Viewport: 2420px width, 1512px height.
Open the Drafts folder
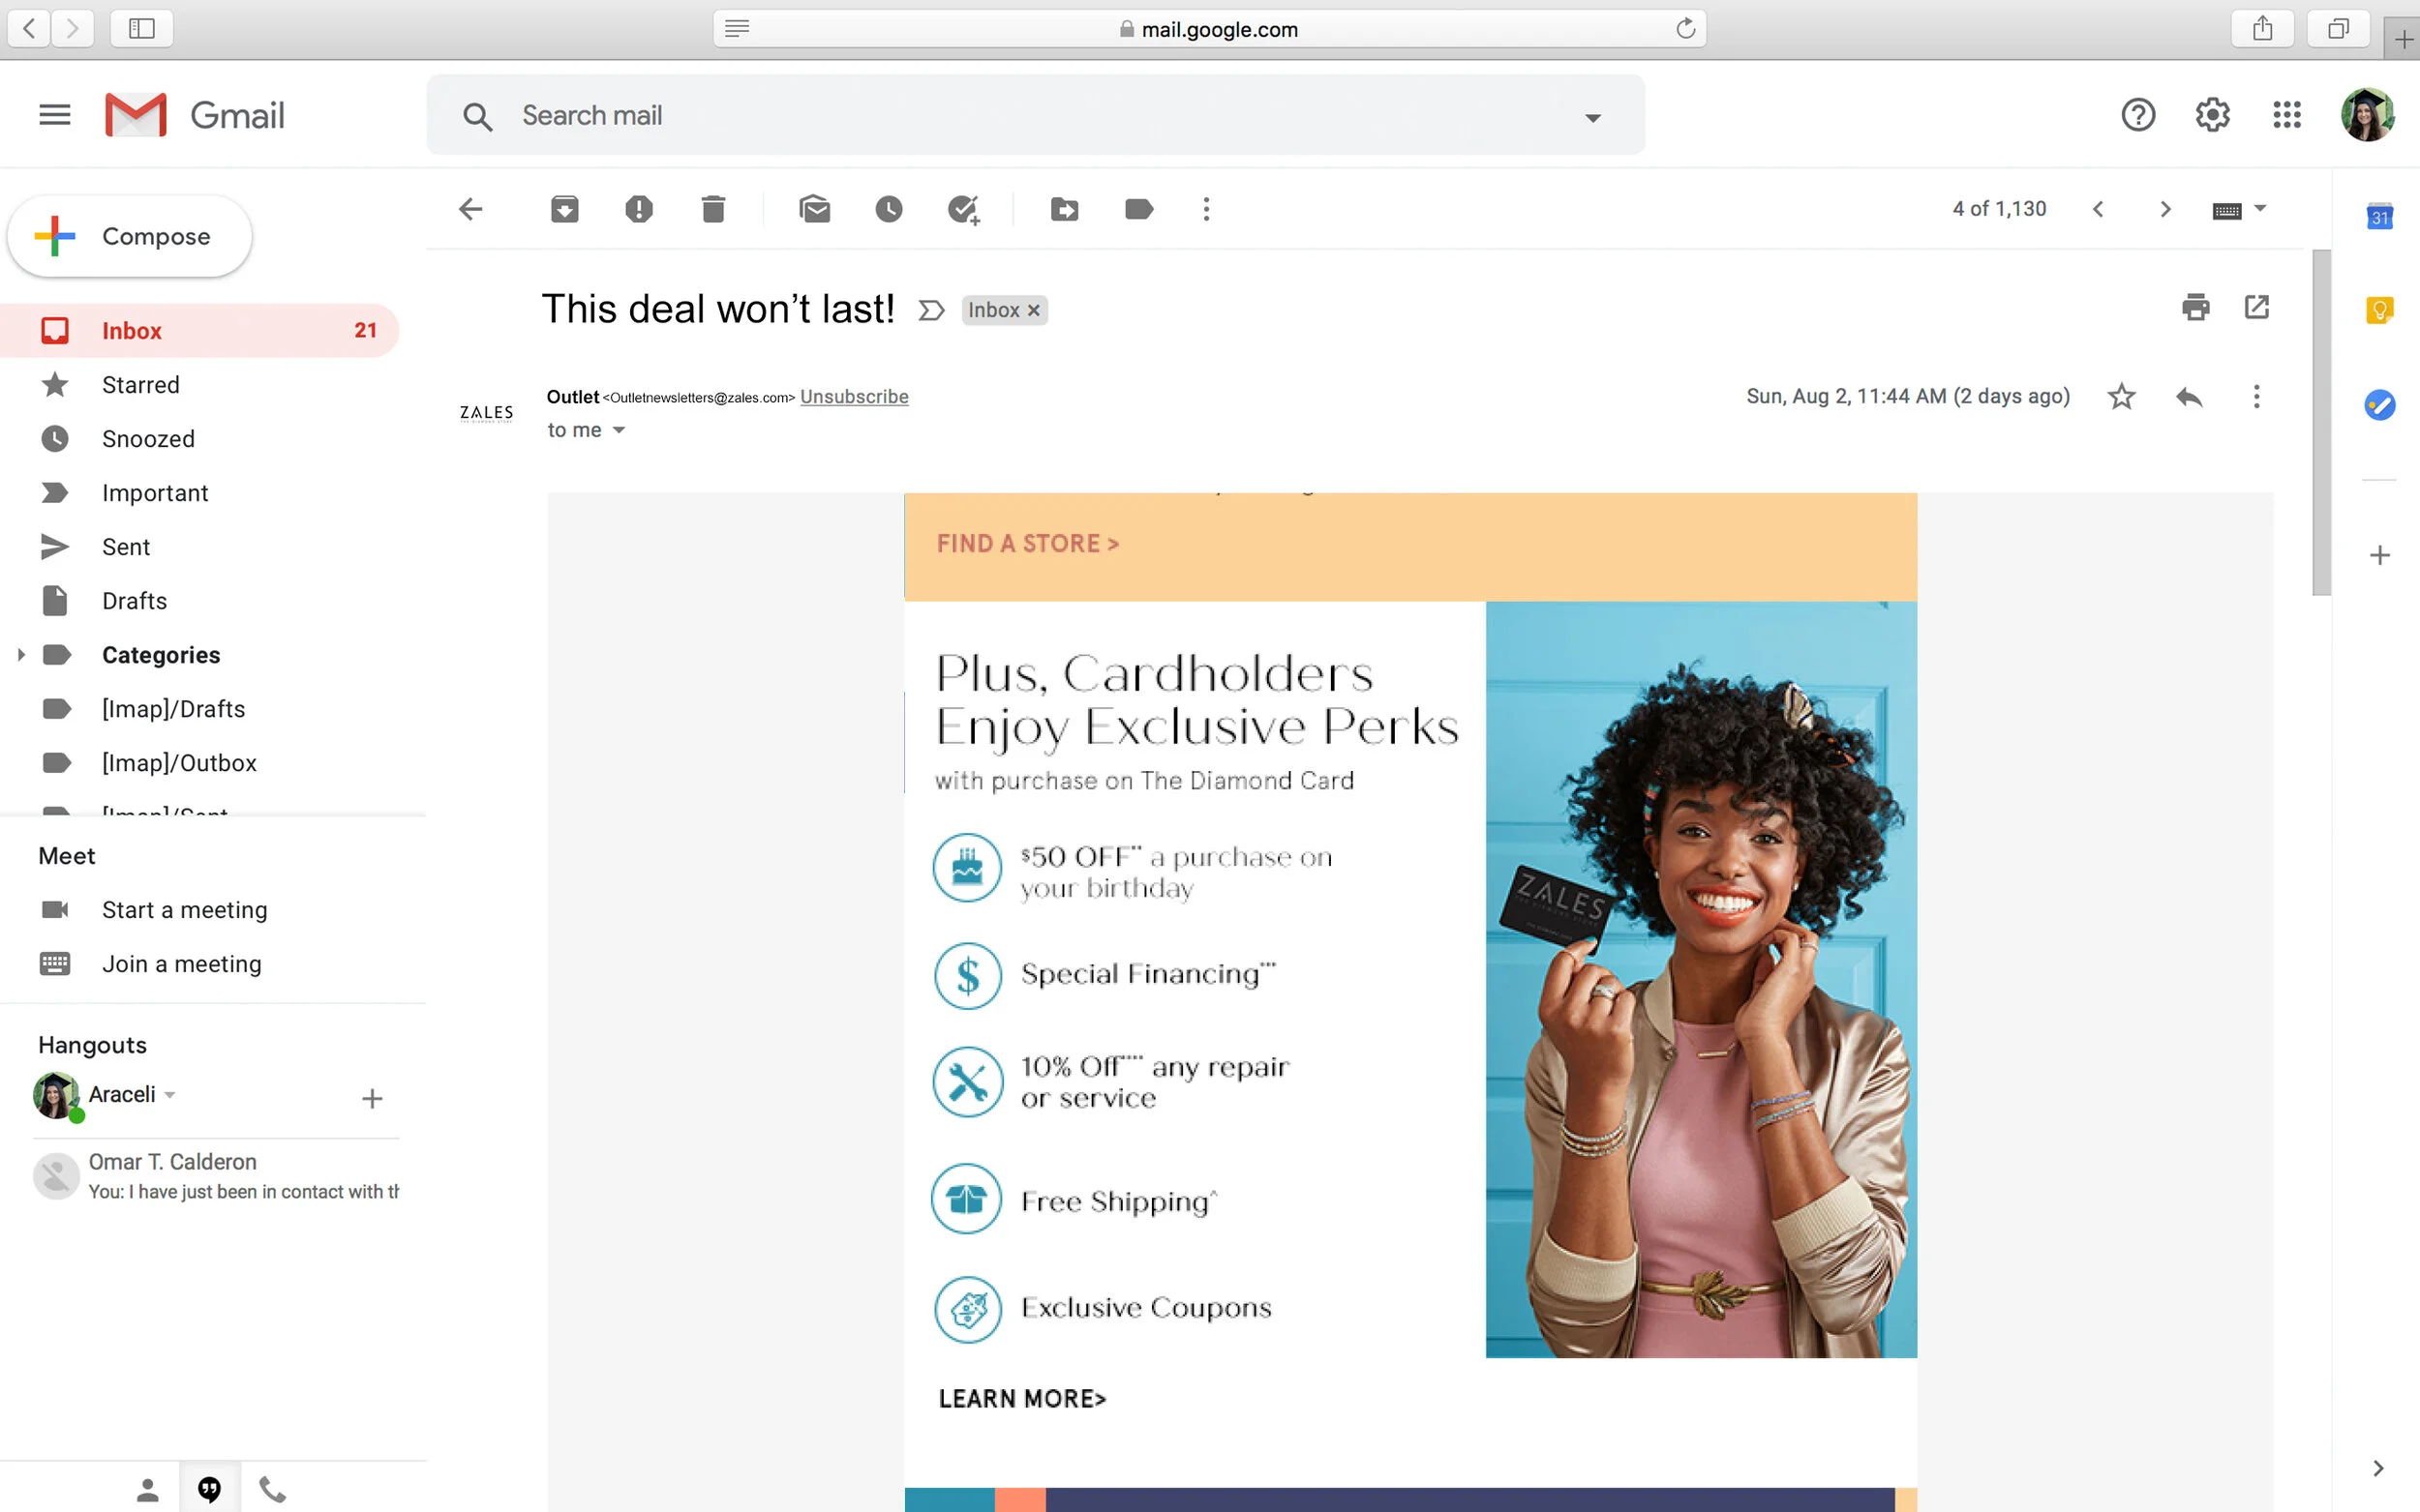(199, 601)
